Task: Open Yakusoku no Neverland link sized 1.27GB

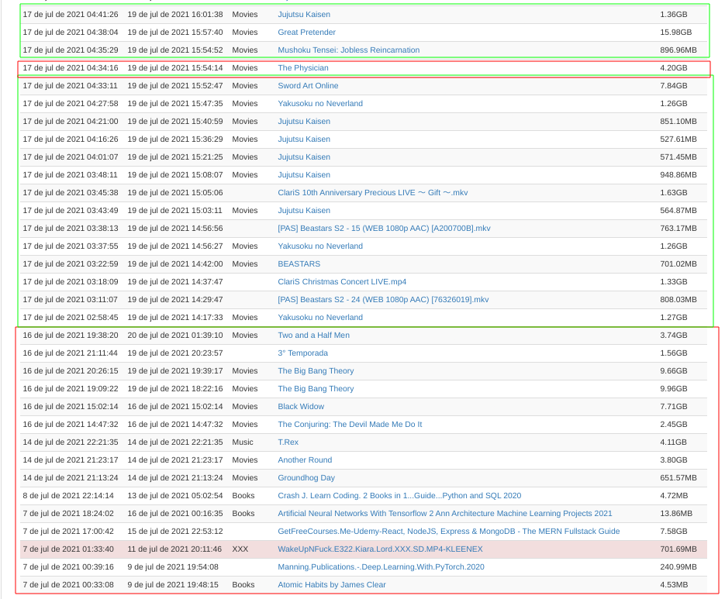Action: click(x=320, y=318)
